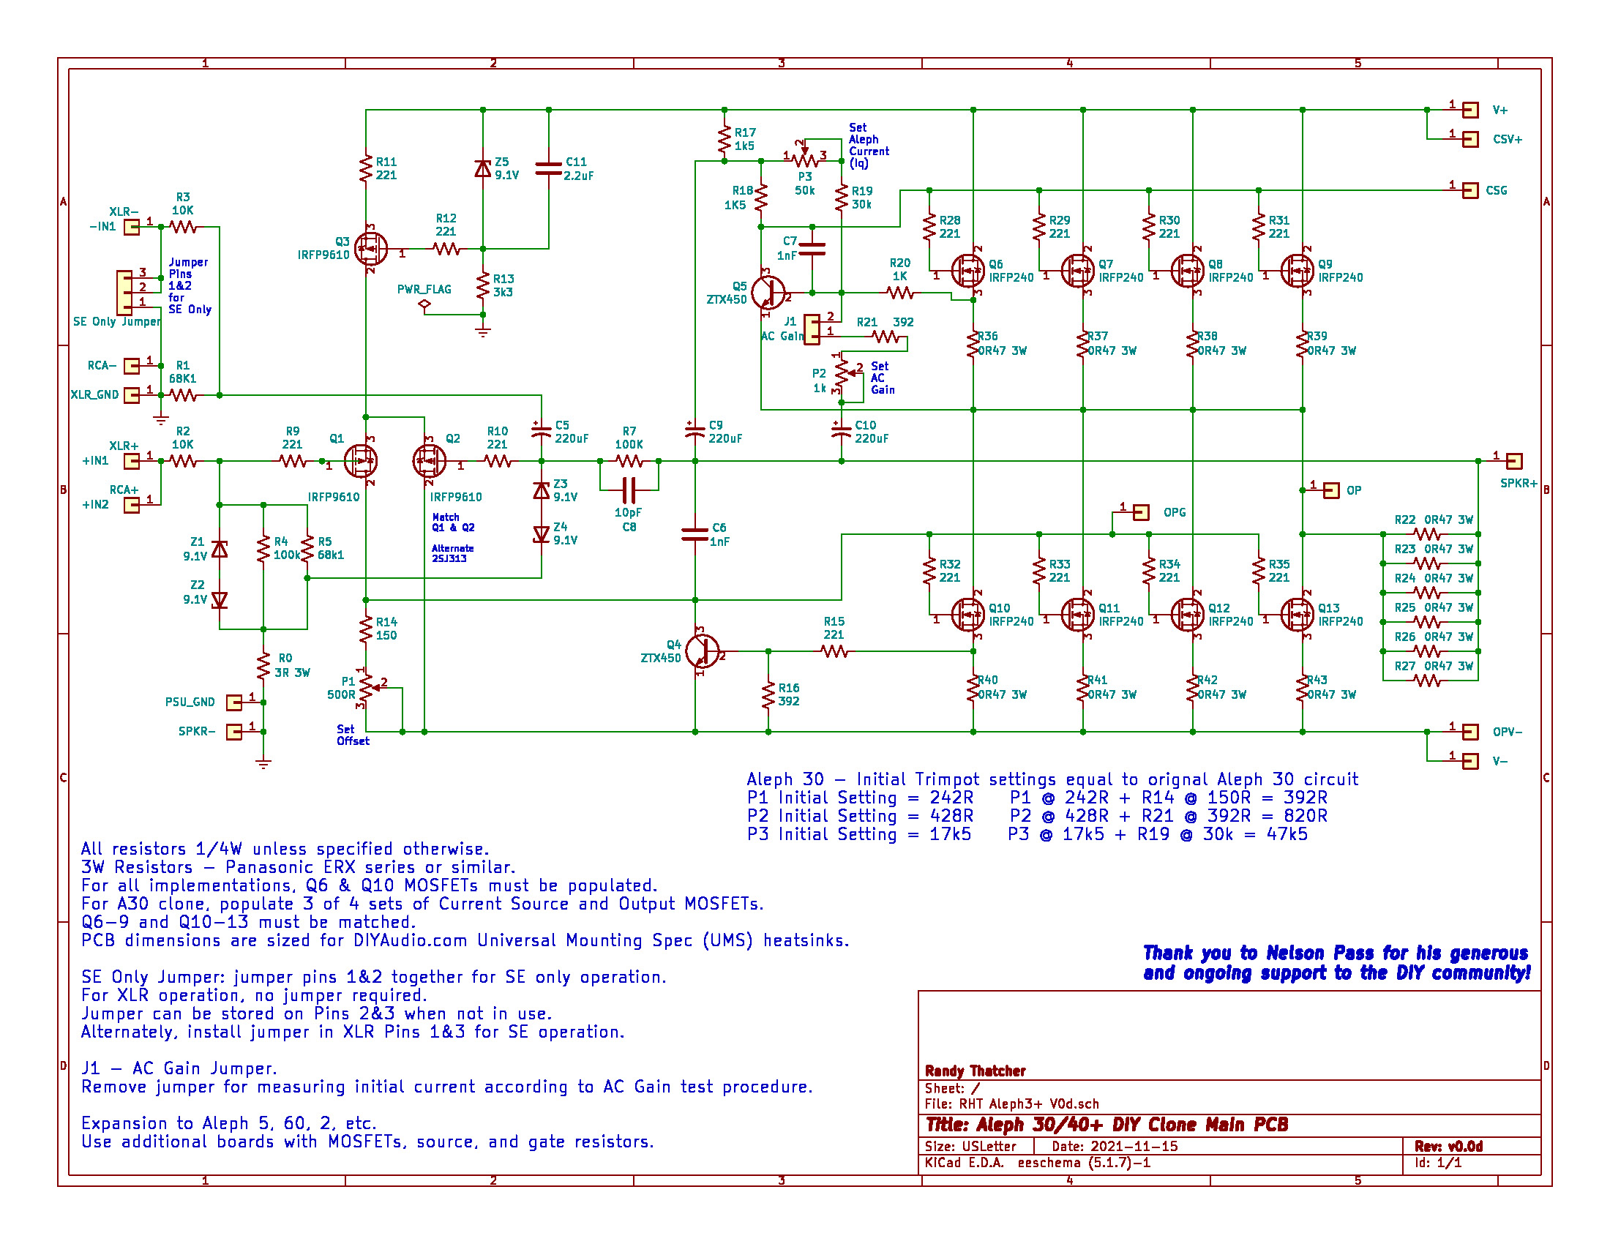Click the author name 'Randy Thatcher'
This screenshot has height=1244, width=1610.
point(976,1071)
